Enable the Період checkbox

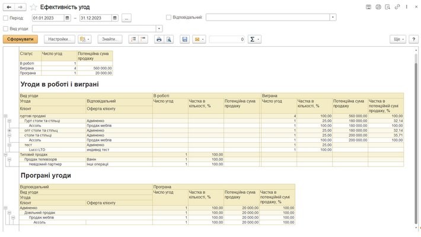coord(6,18)
